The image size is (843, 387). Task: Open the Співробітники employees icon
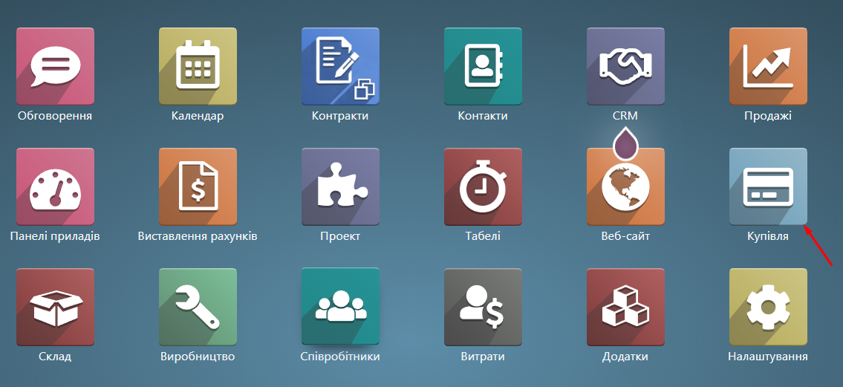pos(340,307)
